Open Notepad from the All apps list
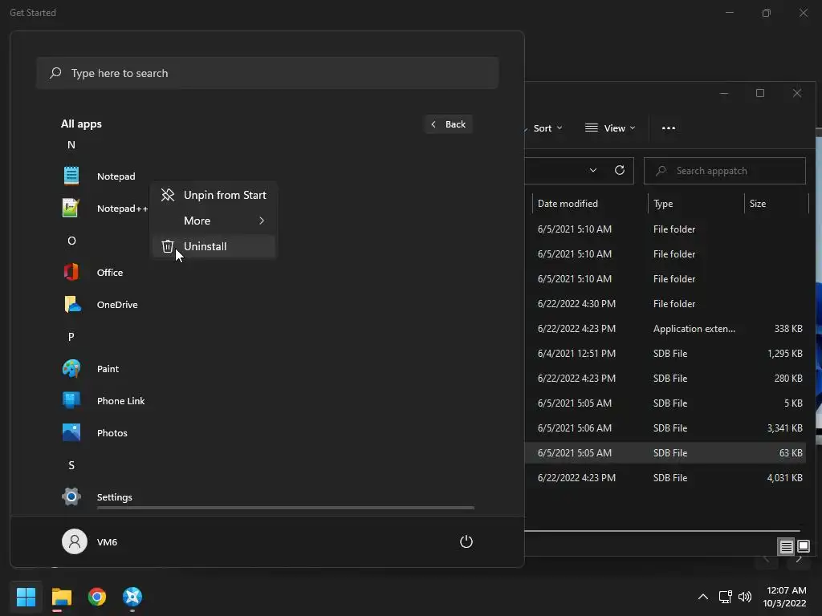Image resolution: width=822 pixels, height=616 pixels. click(x=116, y=176)
